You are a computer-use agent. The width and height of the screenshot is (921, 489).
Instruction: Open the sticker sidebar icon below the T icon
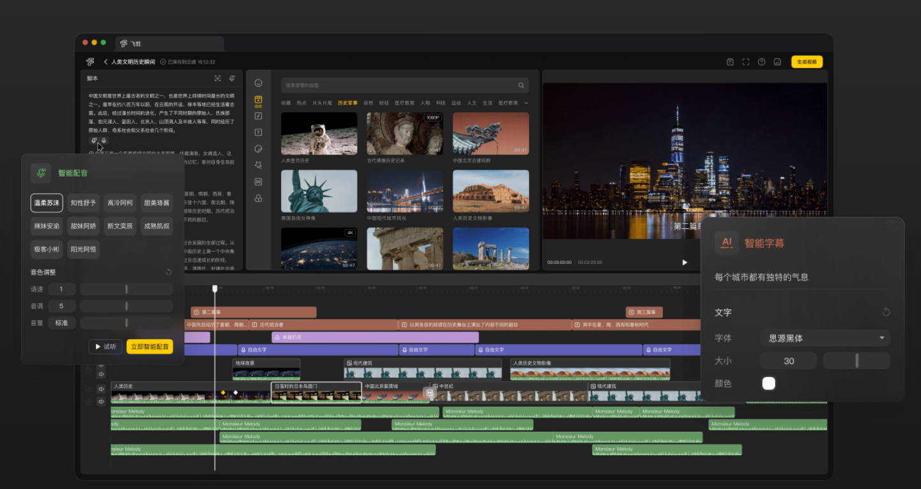point(259,149)
